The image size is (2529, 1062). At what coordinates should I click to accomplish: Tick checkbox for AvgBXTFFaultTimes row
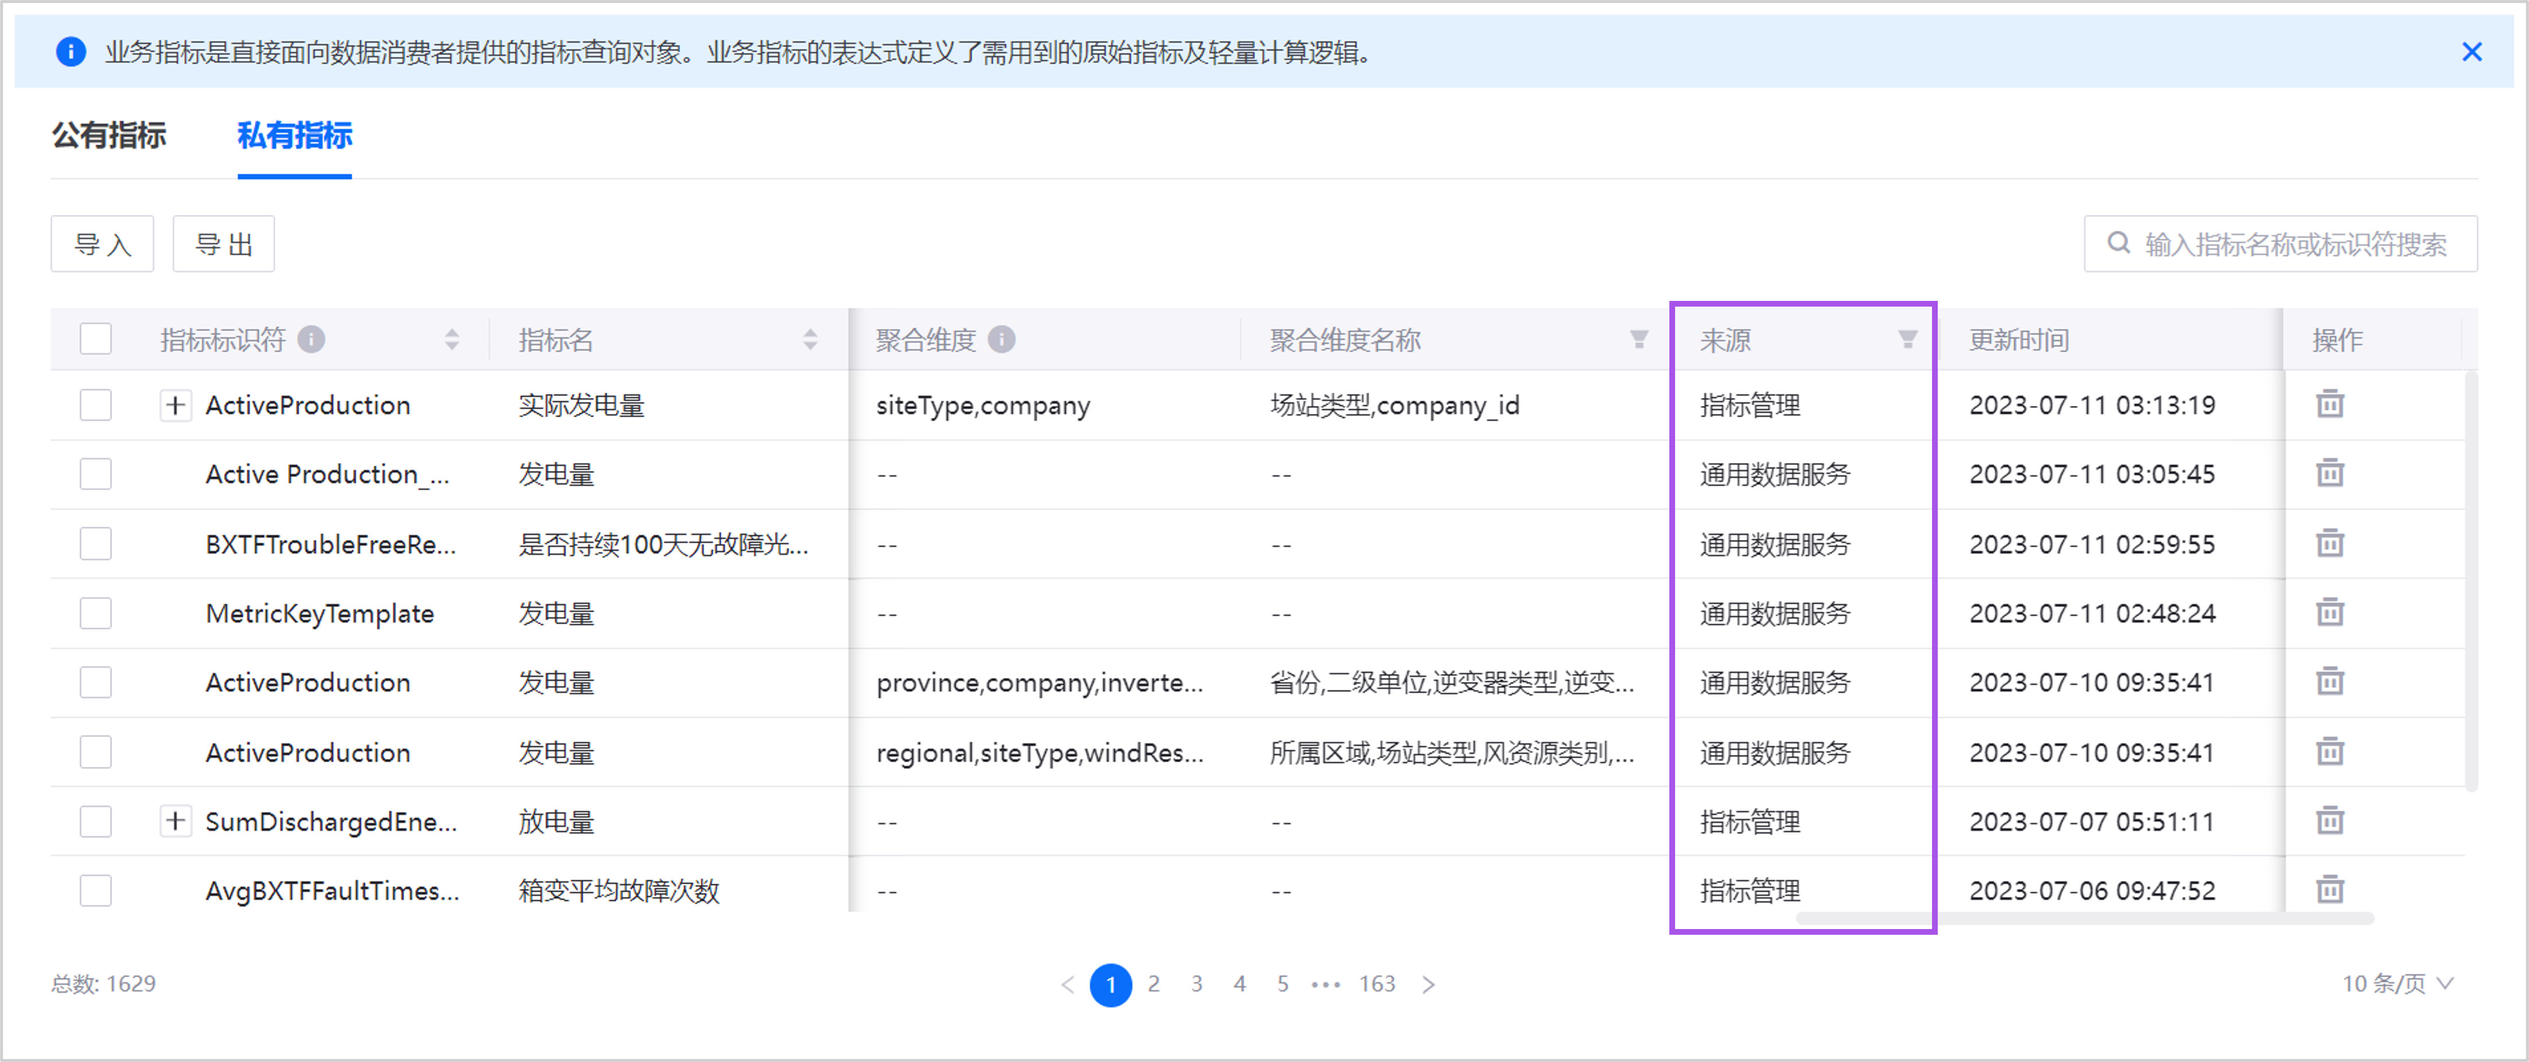pos(95,890)
